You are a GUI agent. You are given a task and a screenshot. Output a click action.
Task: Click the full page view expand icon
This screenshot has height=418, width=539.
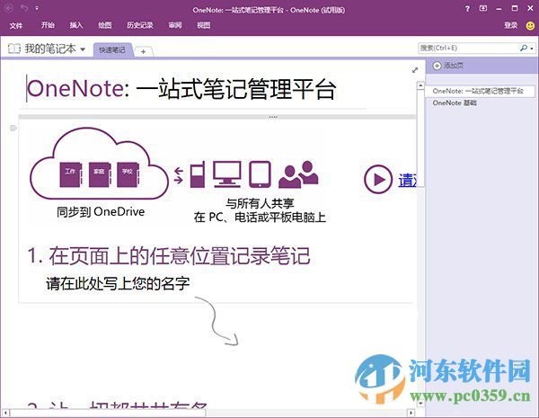click(x=415, y=70)
